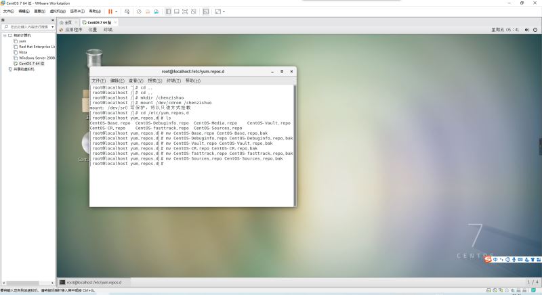The image size is (542, 295).
Task: Enter full screen mode
Action: coord(185,12)
